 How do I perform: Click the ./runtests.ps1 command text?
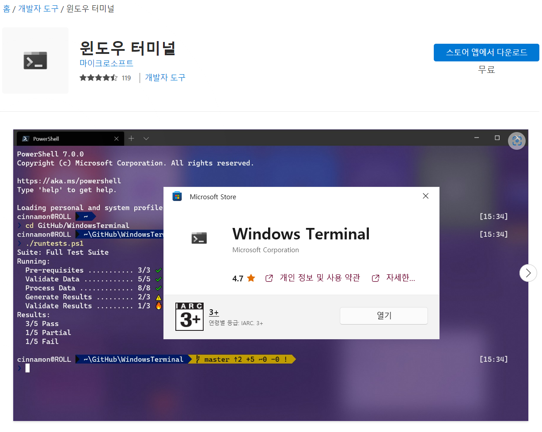pos(54,243)
